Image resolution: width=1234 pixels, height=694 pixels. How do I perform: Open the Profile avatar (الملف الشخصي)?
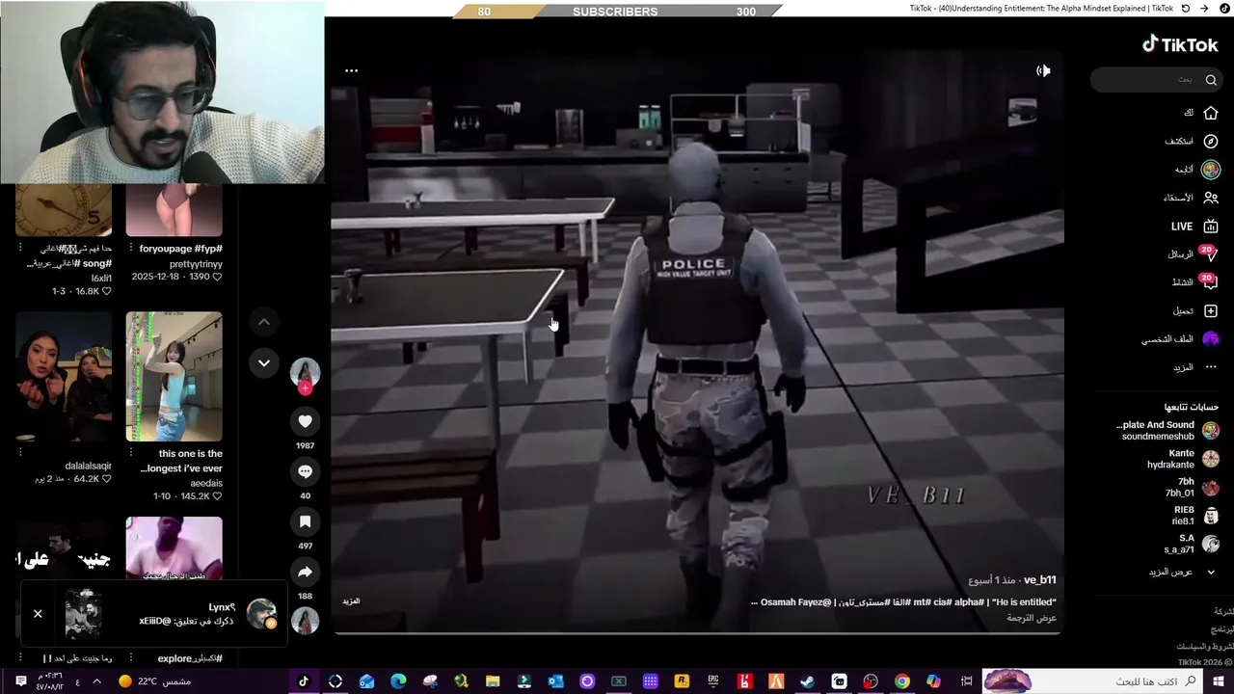click(x=1211, y=339)
